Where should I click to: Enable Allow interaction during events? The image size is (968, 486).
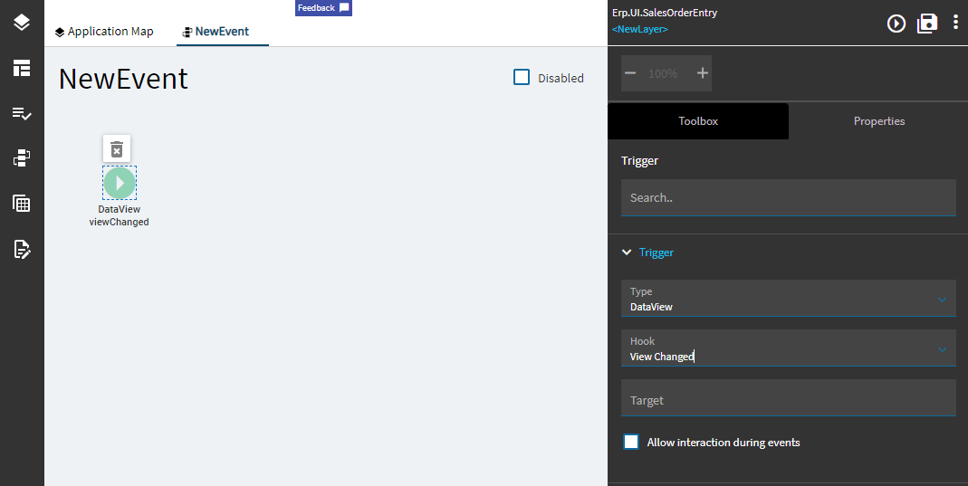click(631, 443)
